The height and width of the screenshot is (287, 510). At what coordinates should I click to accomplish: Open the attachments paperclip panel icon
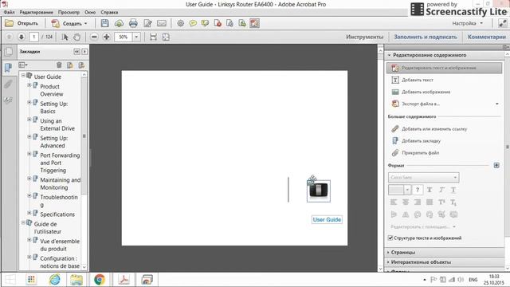tap(8, 85)
